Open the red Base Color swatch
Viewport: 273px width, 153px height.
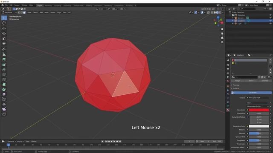click(x=259, y=110)
